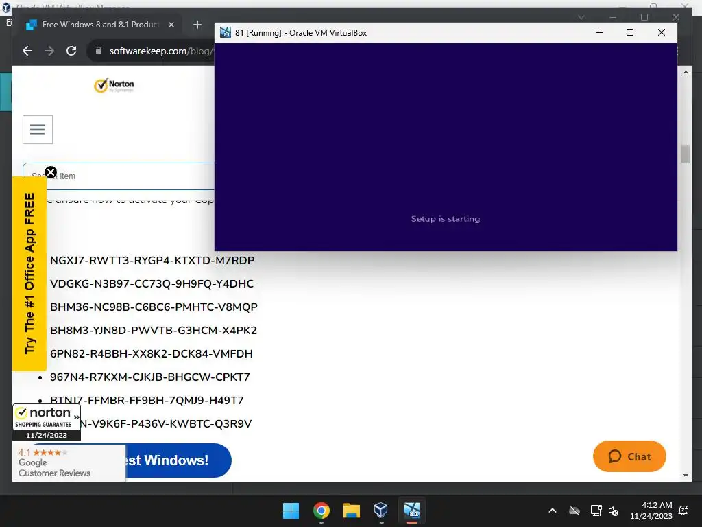Open a new Chrome tab
This screenshot has width=702, height=527.
197,25
